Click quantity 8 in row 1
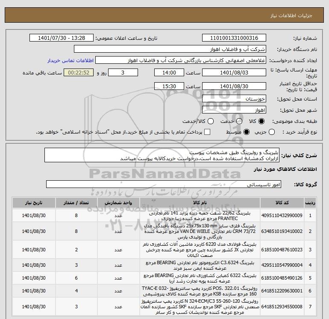 point(76,215)
